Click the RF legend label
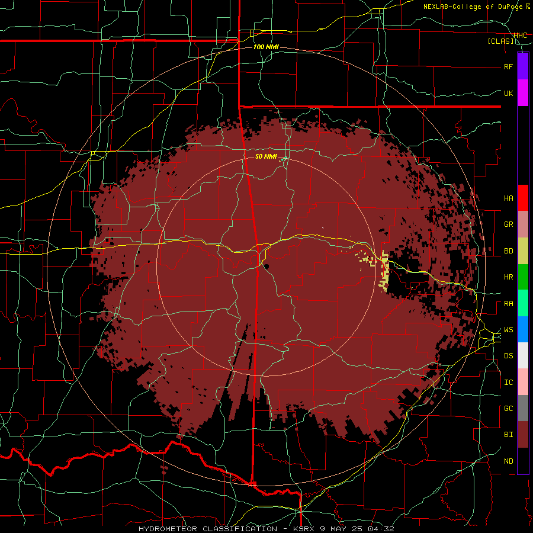 coord(508,66)
